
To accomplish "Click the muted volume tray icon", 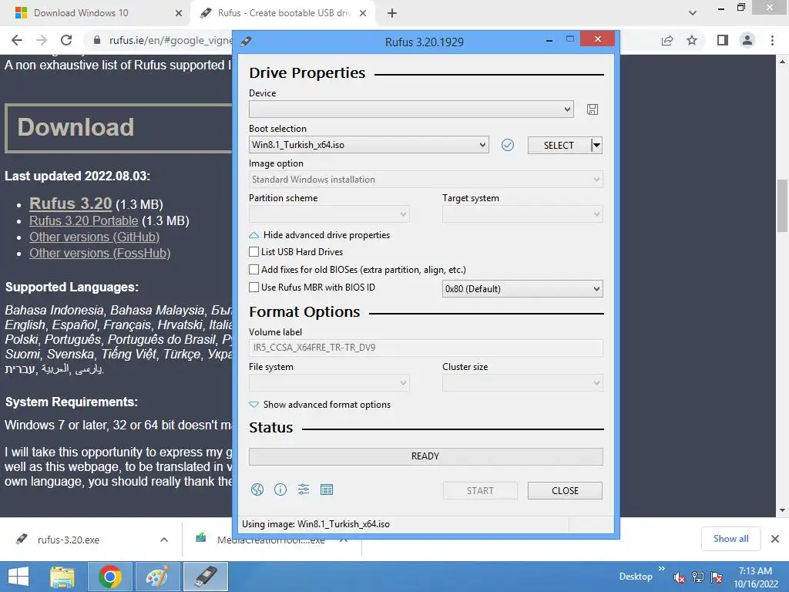I will (x=679, y=577).
